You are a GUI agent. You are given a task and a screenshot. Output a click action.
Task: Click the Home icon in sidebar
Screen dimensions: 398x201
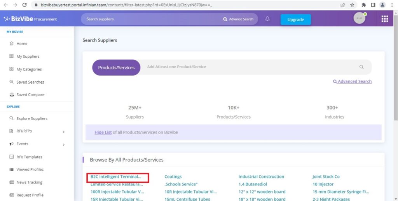coord(11,43)
